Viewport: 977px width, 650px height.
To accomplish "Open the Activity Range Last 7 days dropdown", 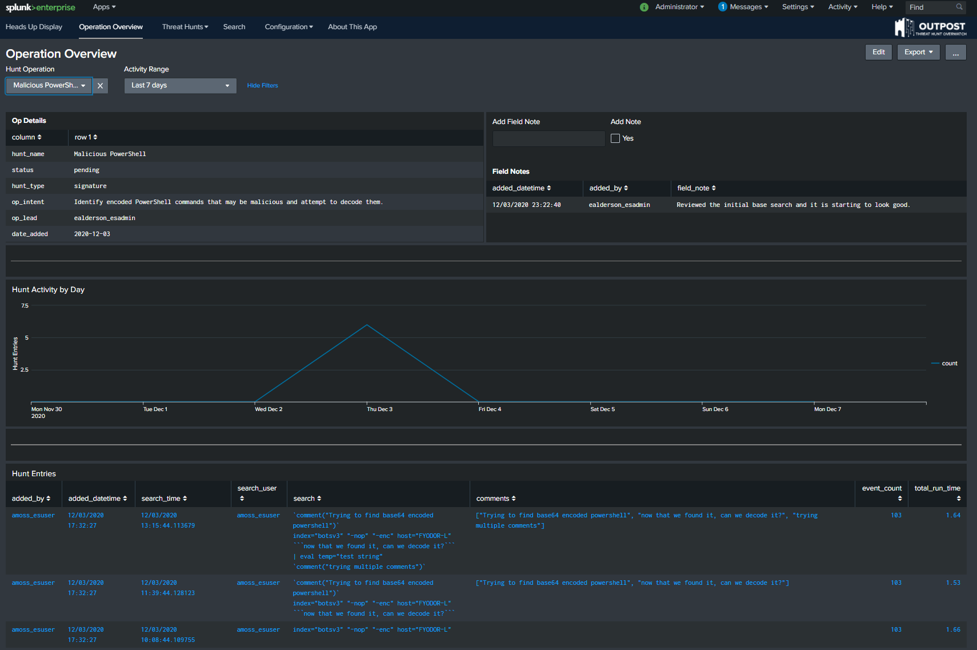I will click(181, 86).
